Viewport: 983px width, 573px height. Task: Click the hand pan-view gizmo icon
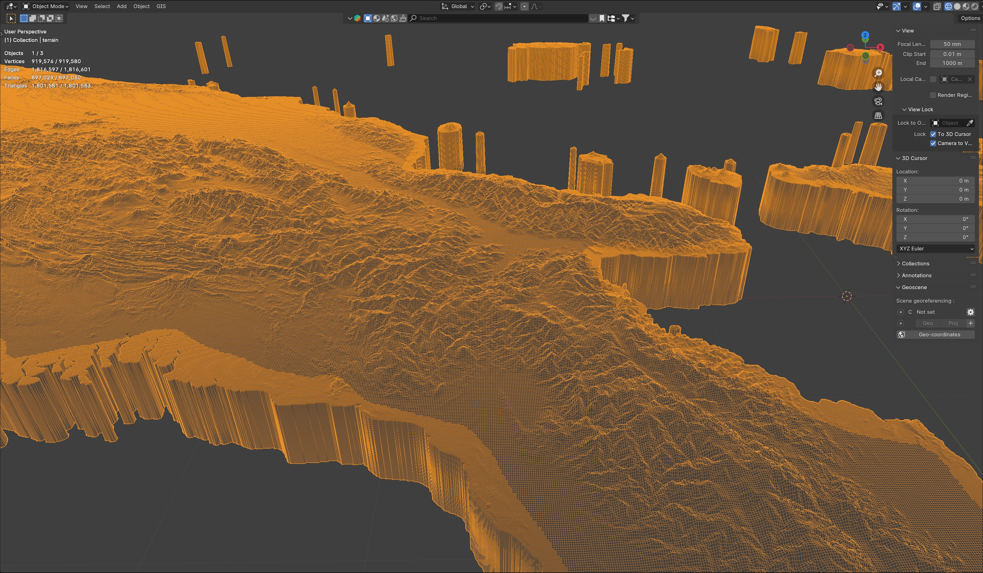(878, 87)
